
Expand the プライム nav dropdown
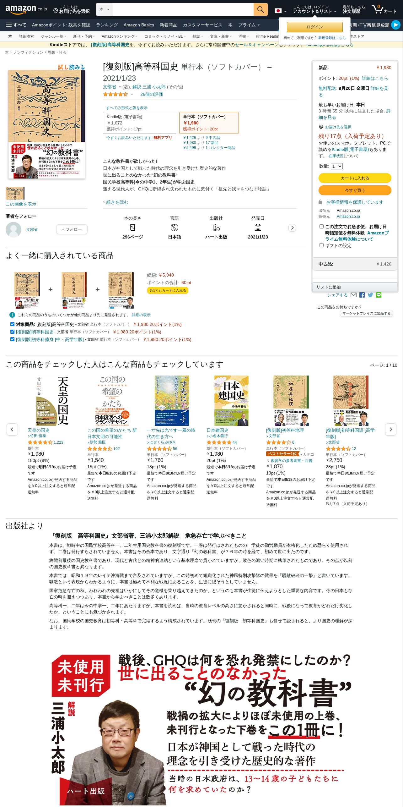point(249,25)
